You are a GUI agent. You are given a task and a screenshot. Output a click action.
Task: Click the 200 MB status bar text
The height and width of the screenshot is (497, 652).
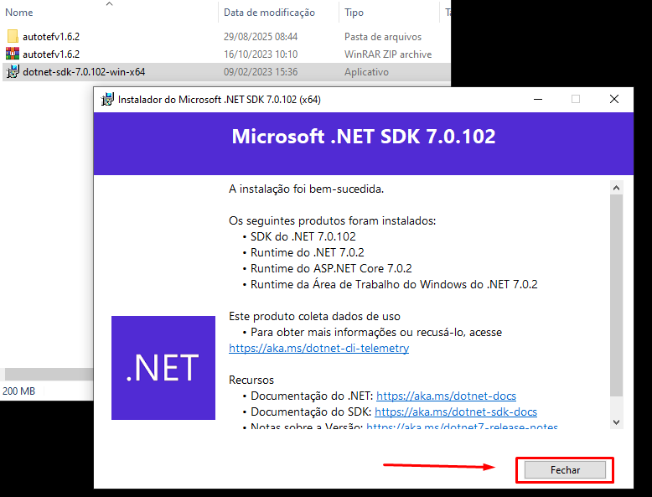click(x=18, y=391)
